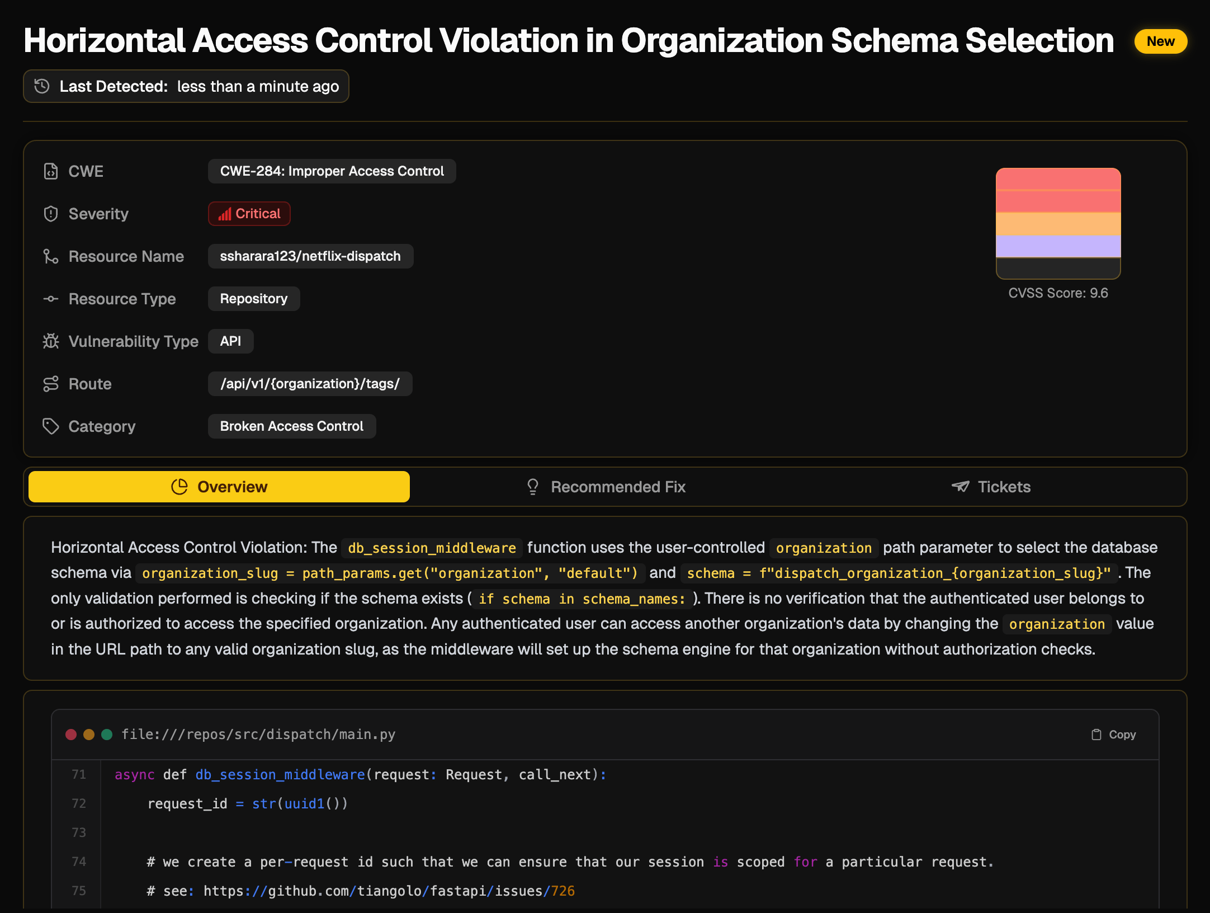Copy the main.py code snippet

pos(1114,735)
